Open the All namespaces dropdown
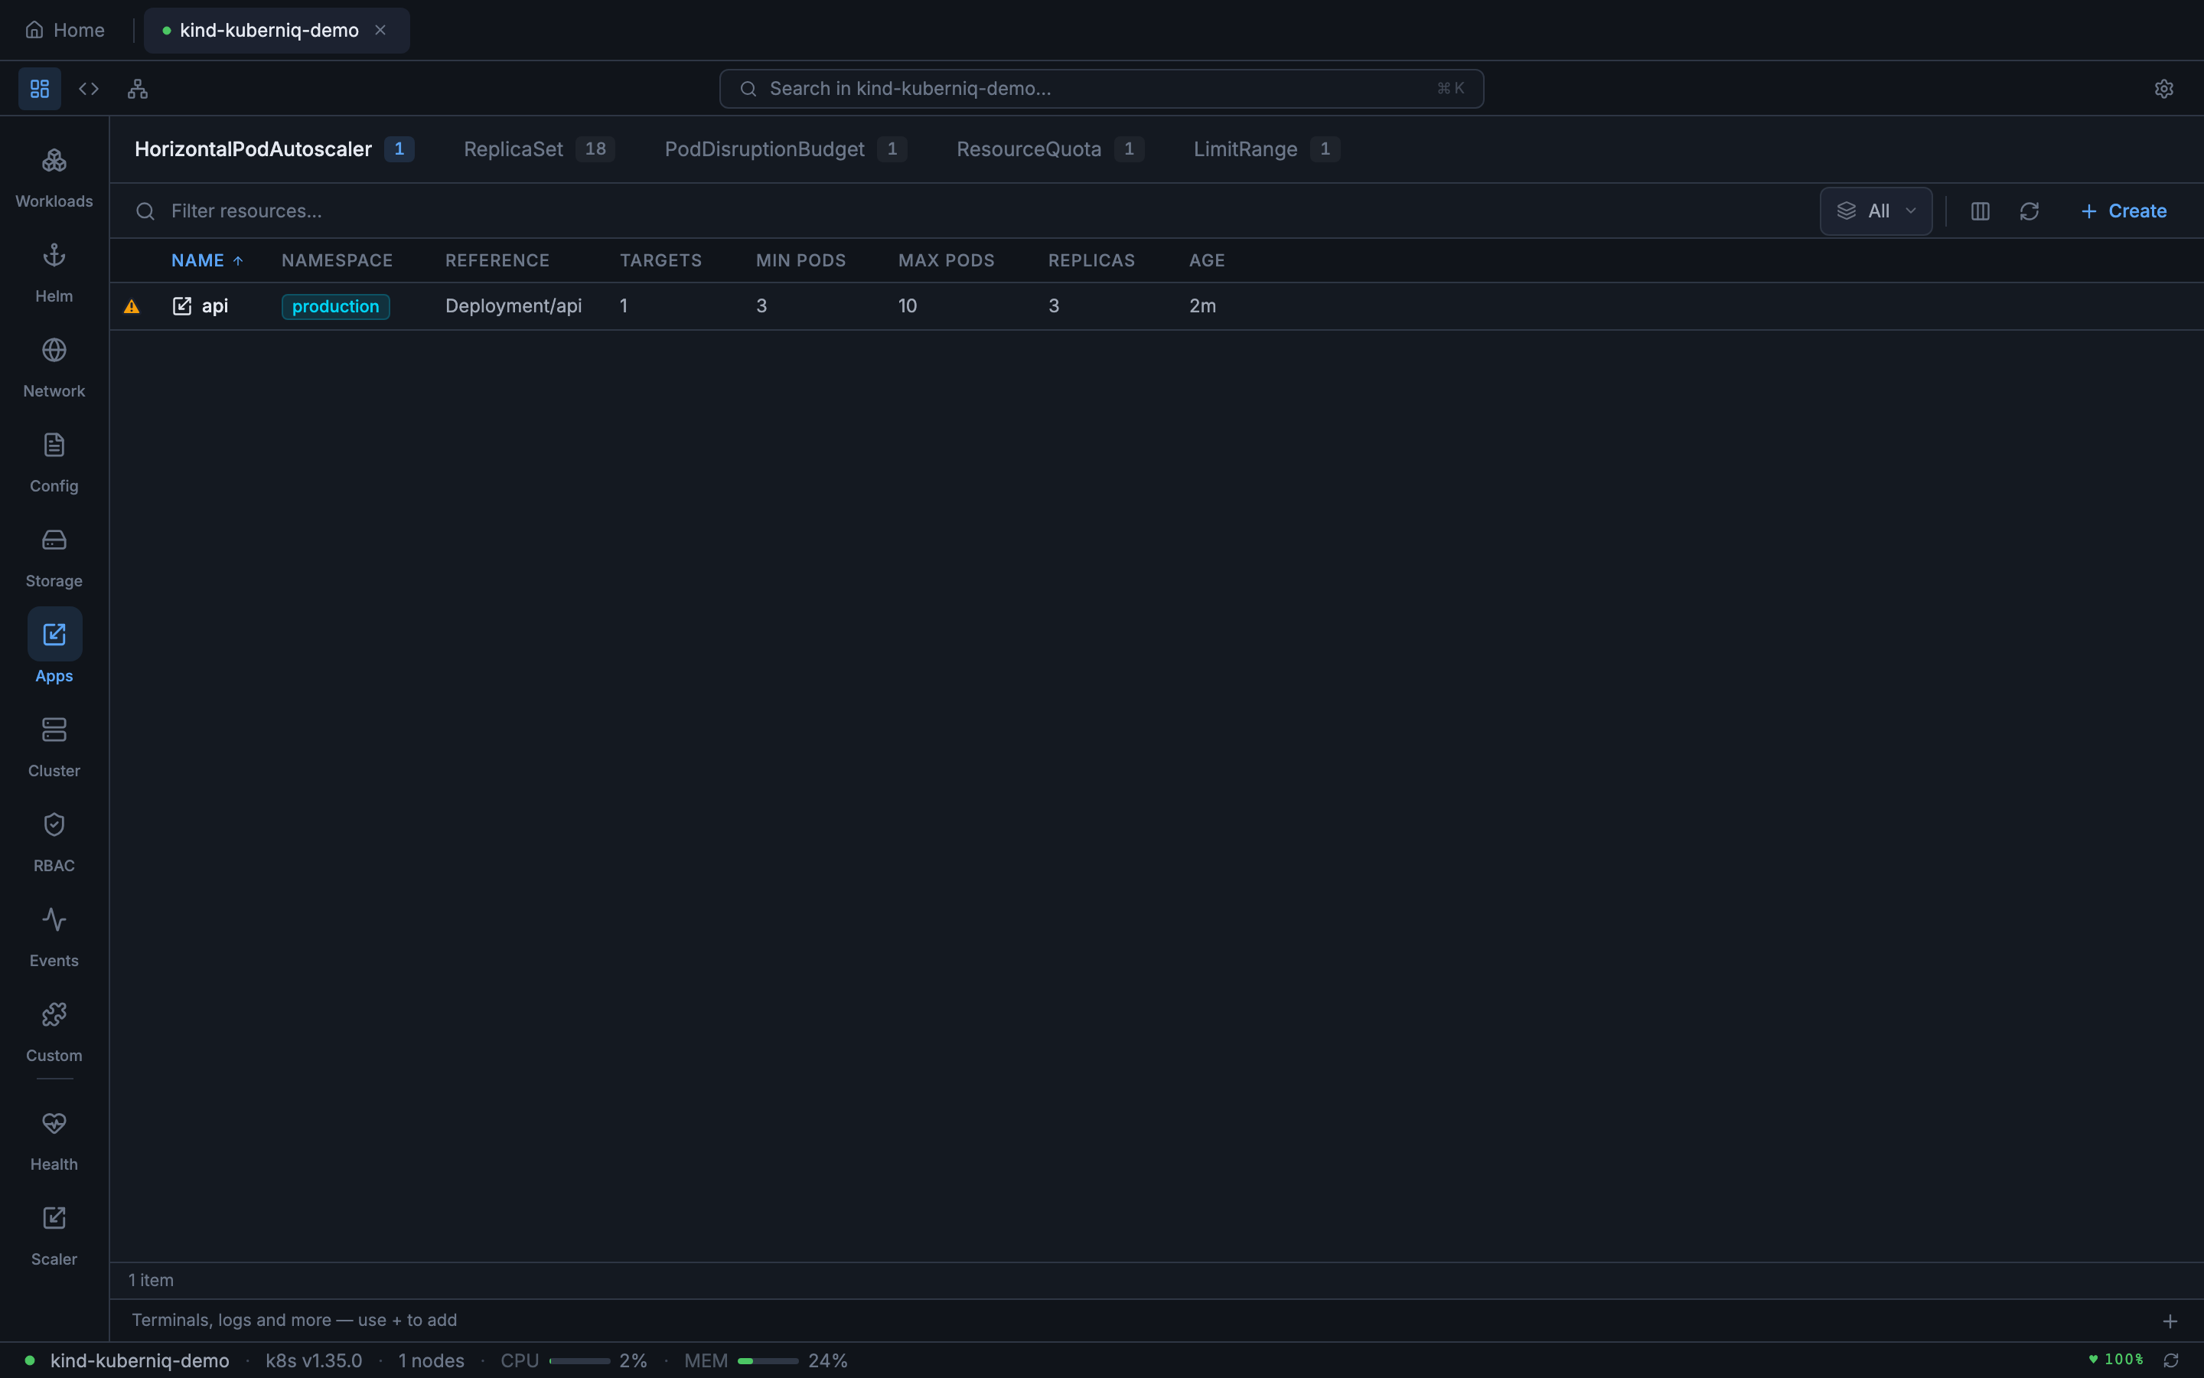 click(x=1875, y=211)
